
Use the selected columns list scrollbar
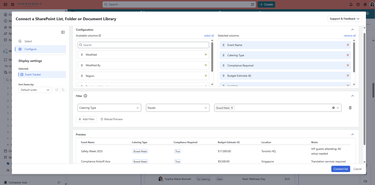pyautogui.click(x=354, y=57)
